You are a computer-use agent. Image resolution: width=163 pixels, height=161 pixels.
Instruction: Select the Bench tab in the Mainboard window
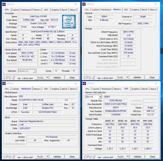point(64,89)
